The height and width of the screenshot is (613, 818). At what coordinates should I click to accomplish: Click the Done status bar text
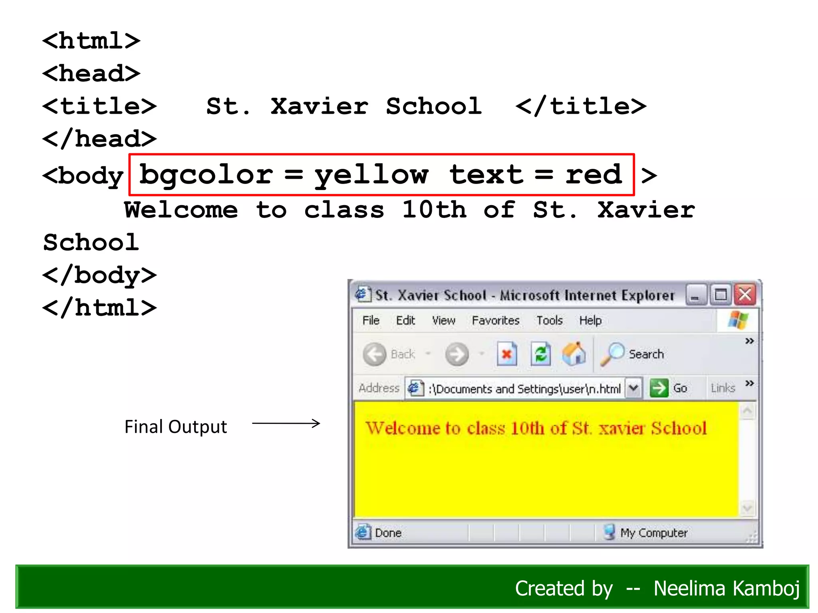click(388, 533)
